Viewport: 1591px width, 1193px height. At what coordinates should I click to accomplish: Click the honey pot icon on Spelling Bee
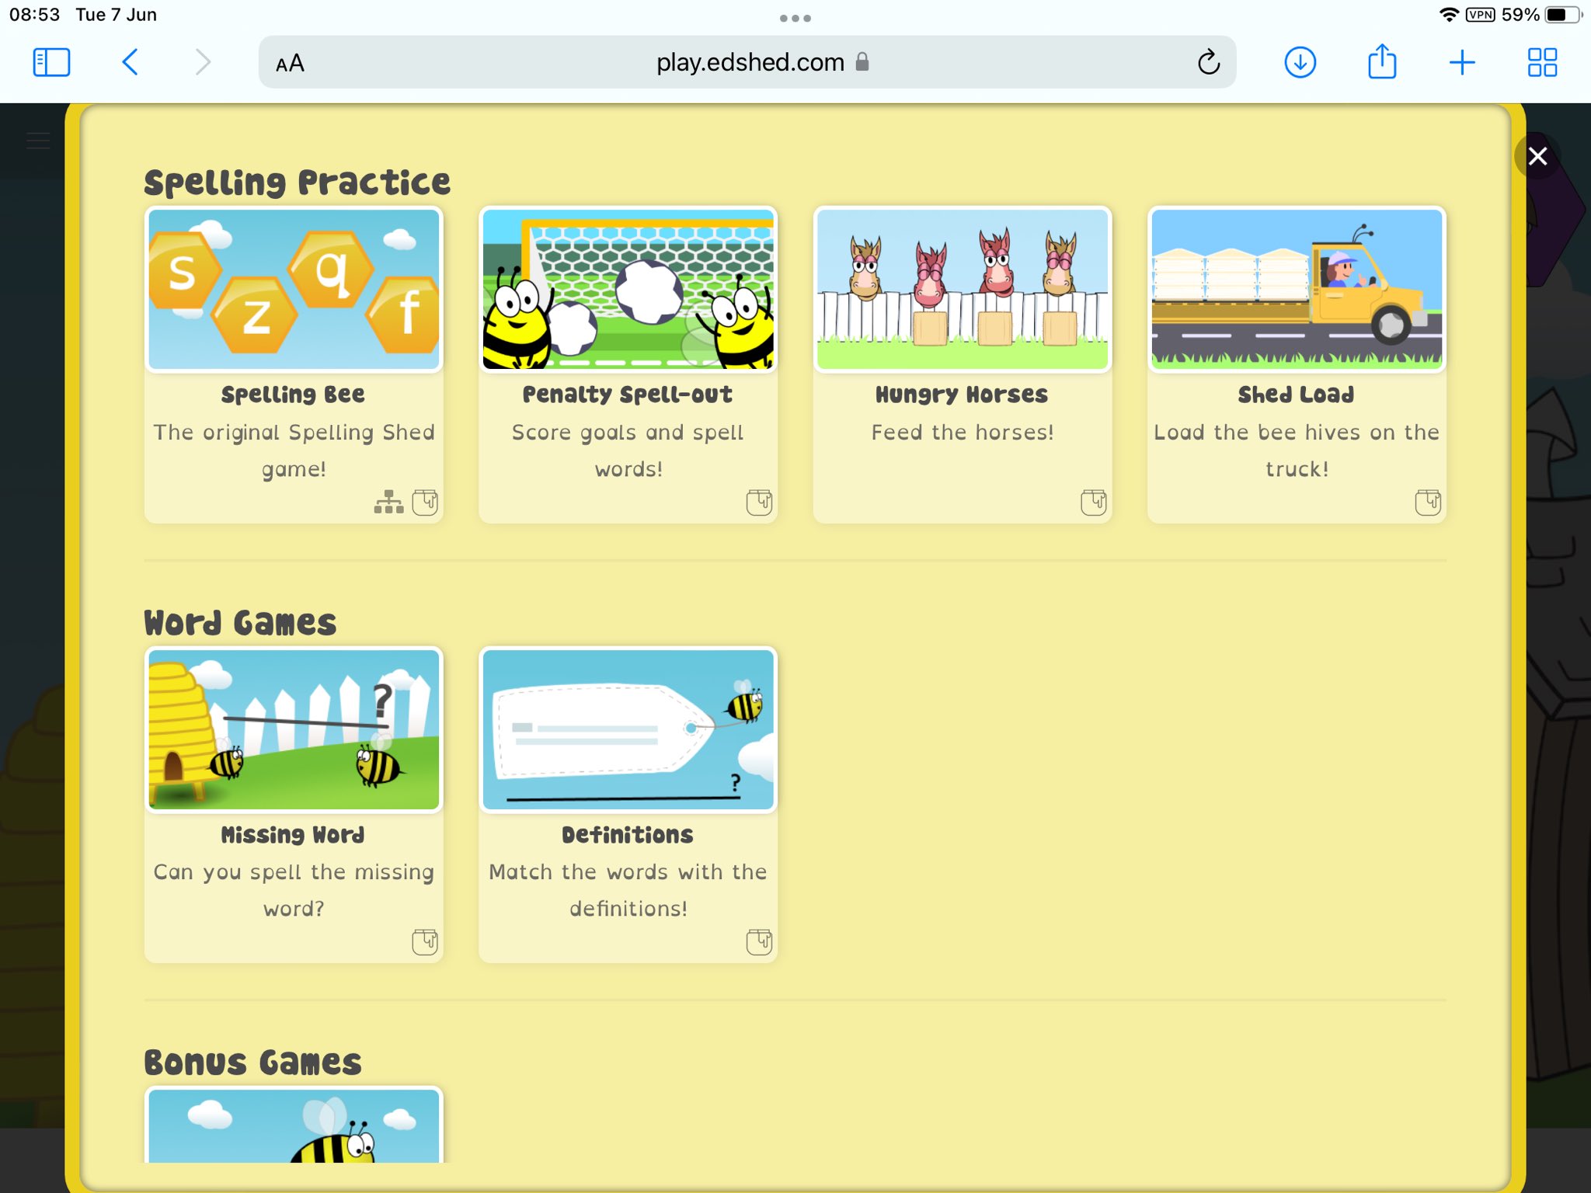(x=425, y=503)
